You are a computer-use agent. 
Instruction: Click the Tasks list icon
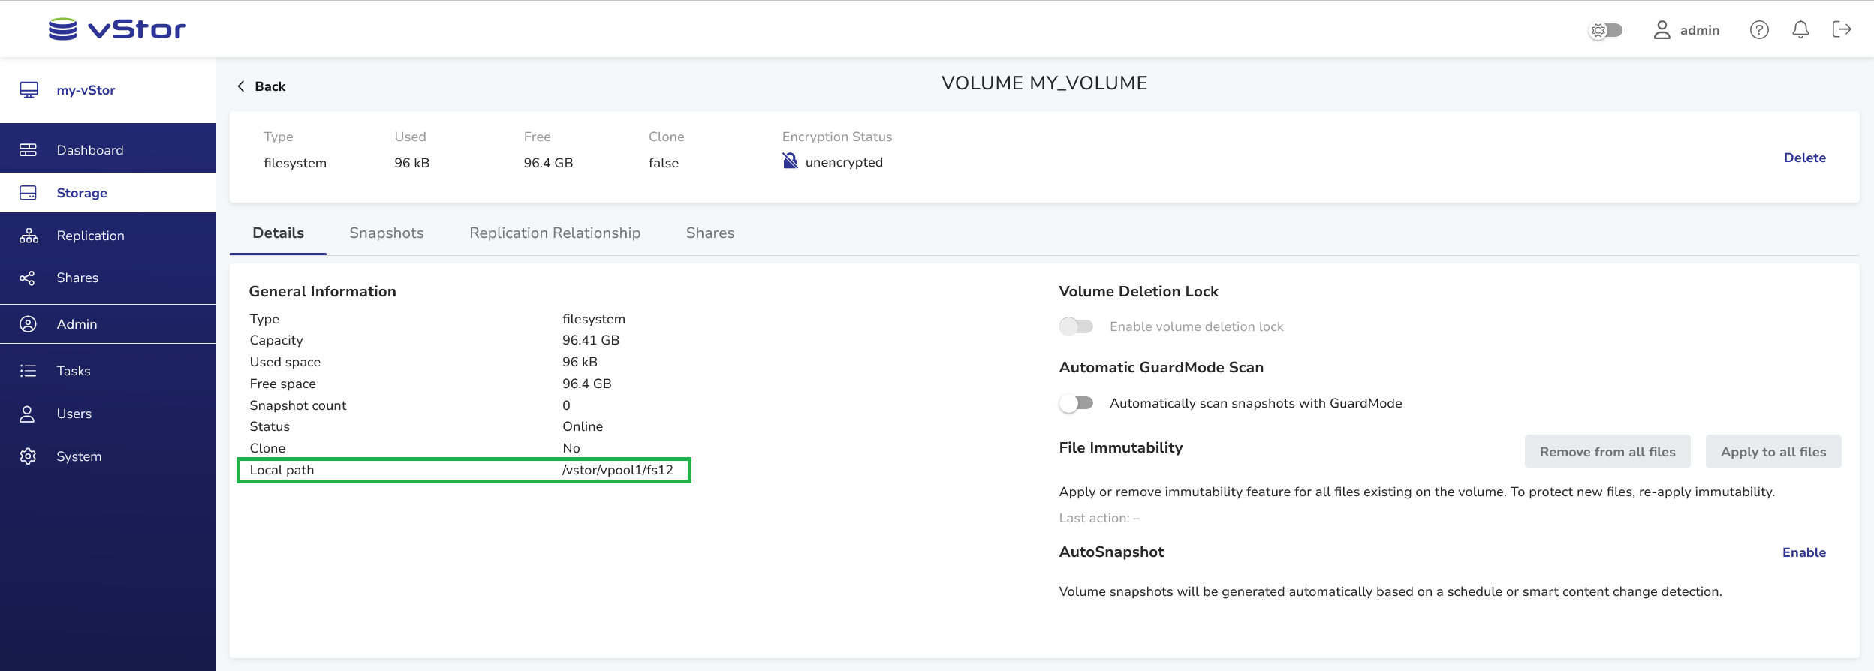tap(28, 371)
